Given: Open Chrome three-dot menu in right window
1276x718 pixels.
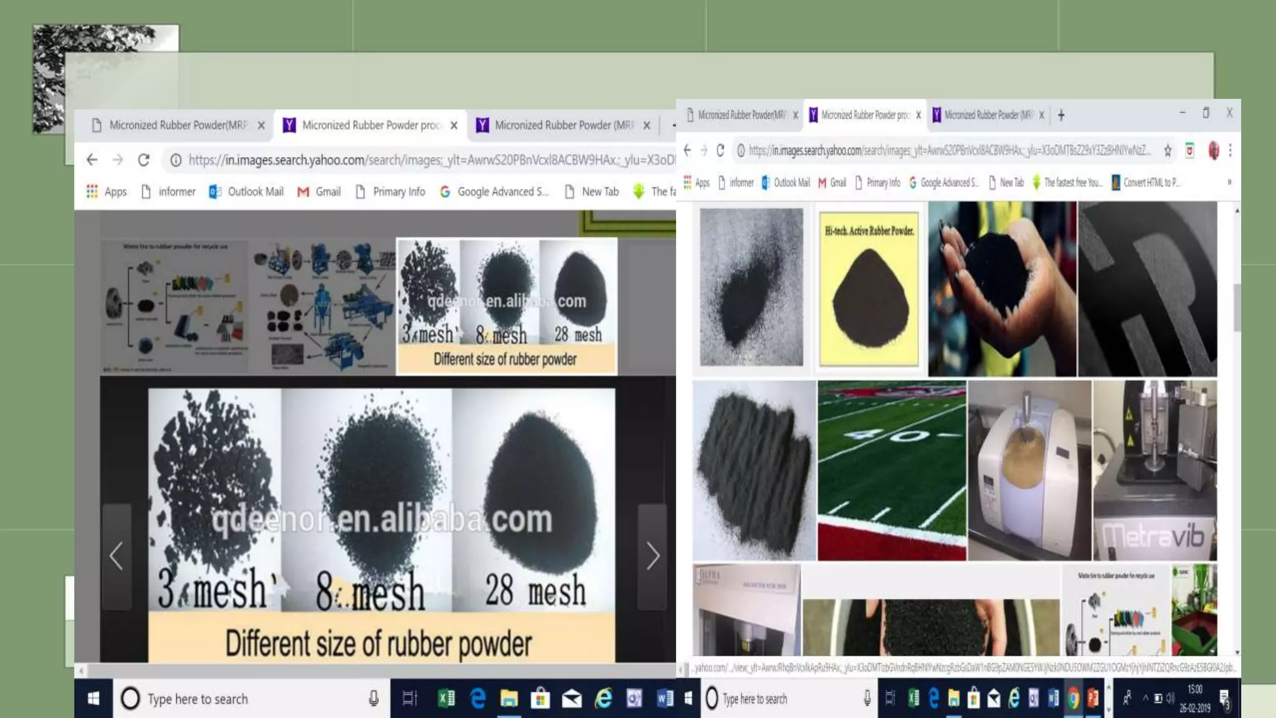Looking at the screenshot, I should 1230,150.
